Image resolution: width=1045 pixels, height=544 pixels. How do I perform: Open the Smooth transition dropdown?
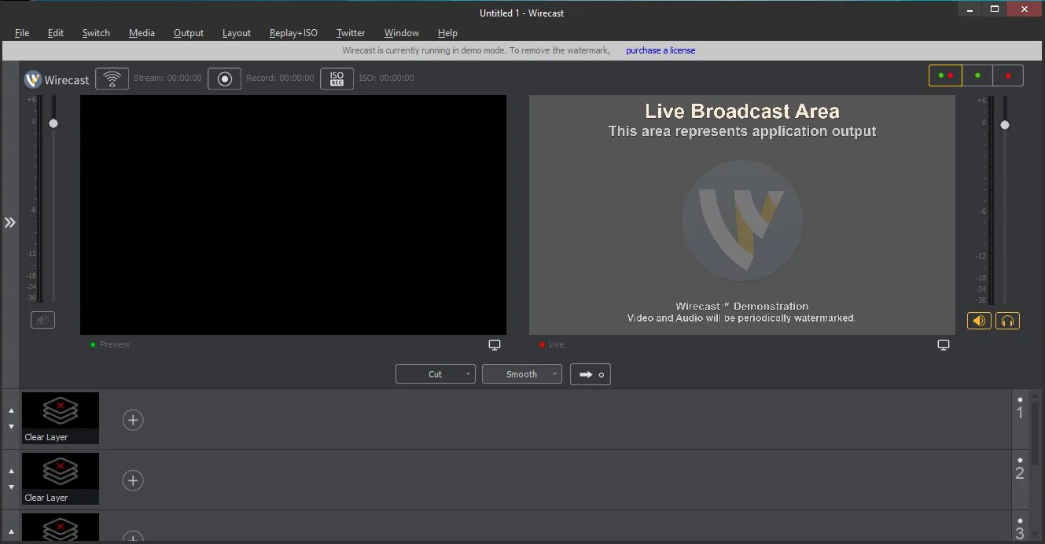pyautogui.click(x=522, y=374)
